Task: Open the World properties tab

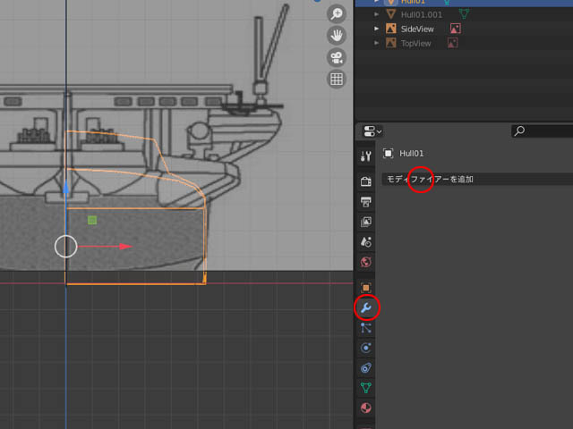Action: coord(366,262)
